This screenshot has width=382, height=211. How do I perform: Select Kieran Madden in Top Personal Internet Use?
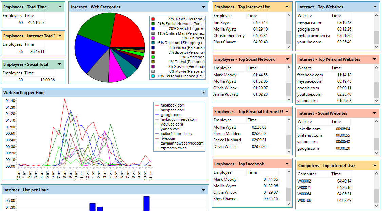point(227,134)
